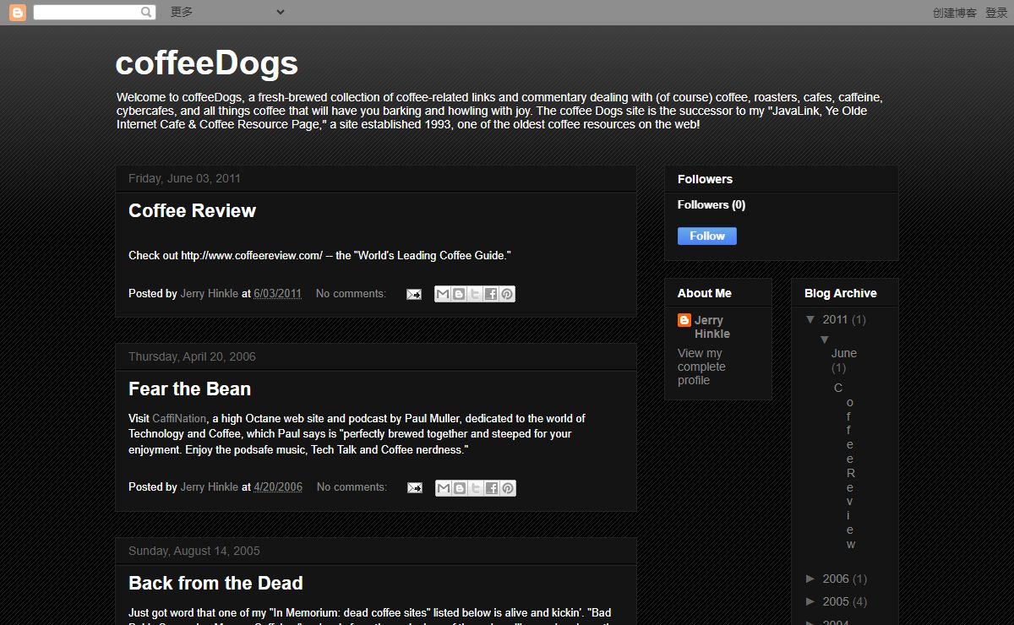Open the 更多 dropdown menu
Image resolution: width=1014 pixels, height=625 pixels.
coord(226,12)
